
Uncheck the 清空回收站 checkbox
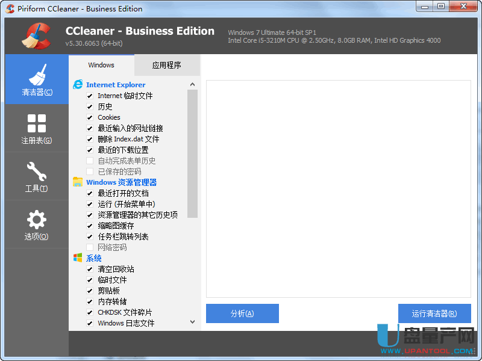coord(90,269)
